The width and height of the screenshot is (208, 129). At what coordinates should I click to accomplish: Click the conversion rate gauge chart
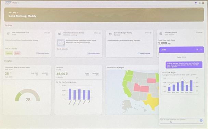pyautogui.click(x=27, y=95)
